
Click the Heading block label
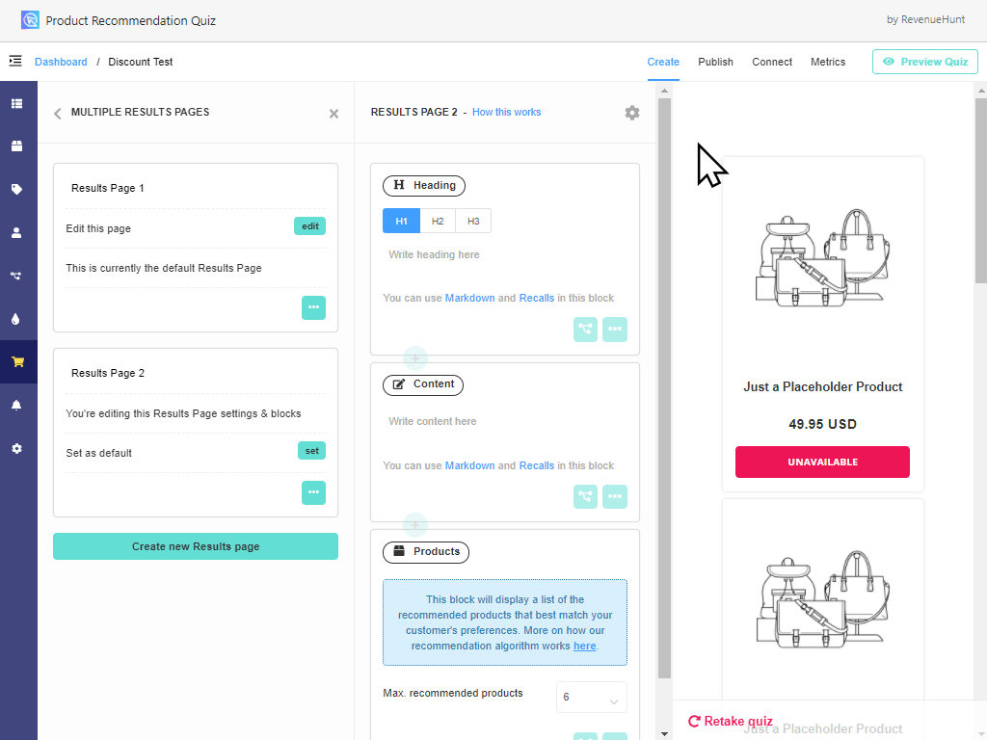coord(424,186)
